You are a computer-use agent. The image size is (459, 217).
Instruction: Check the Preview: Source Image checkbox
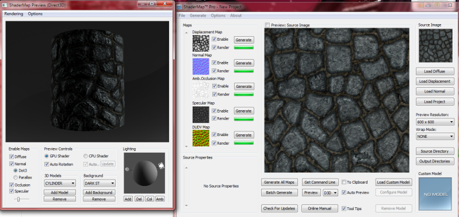tap(267, 25)
